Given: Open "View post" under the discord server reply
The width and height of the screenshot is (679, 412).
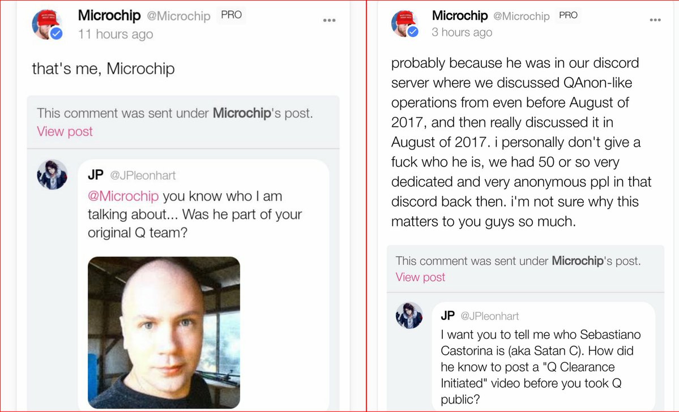Looking at the screenshot, I should pyautogui.click(x=420, y=277).
